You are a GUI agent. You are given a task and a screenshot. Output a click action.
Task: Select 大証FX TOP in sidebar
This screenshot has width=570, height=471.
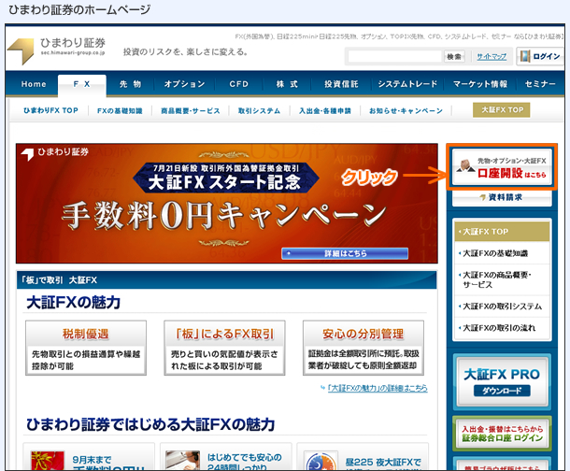[x=502, y=232]
